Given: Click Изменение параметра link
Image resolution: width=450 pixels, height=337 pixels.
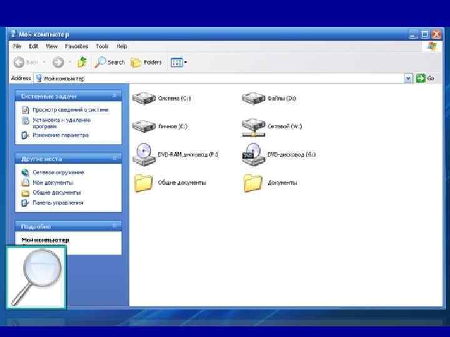Looking at the screenshot, I should pyautogui.click(x=61, y=135).
